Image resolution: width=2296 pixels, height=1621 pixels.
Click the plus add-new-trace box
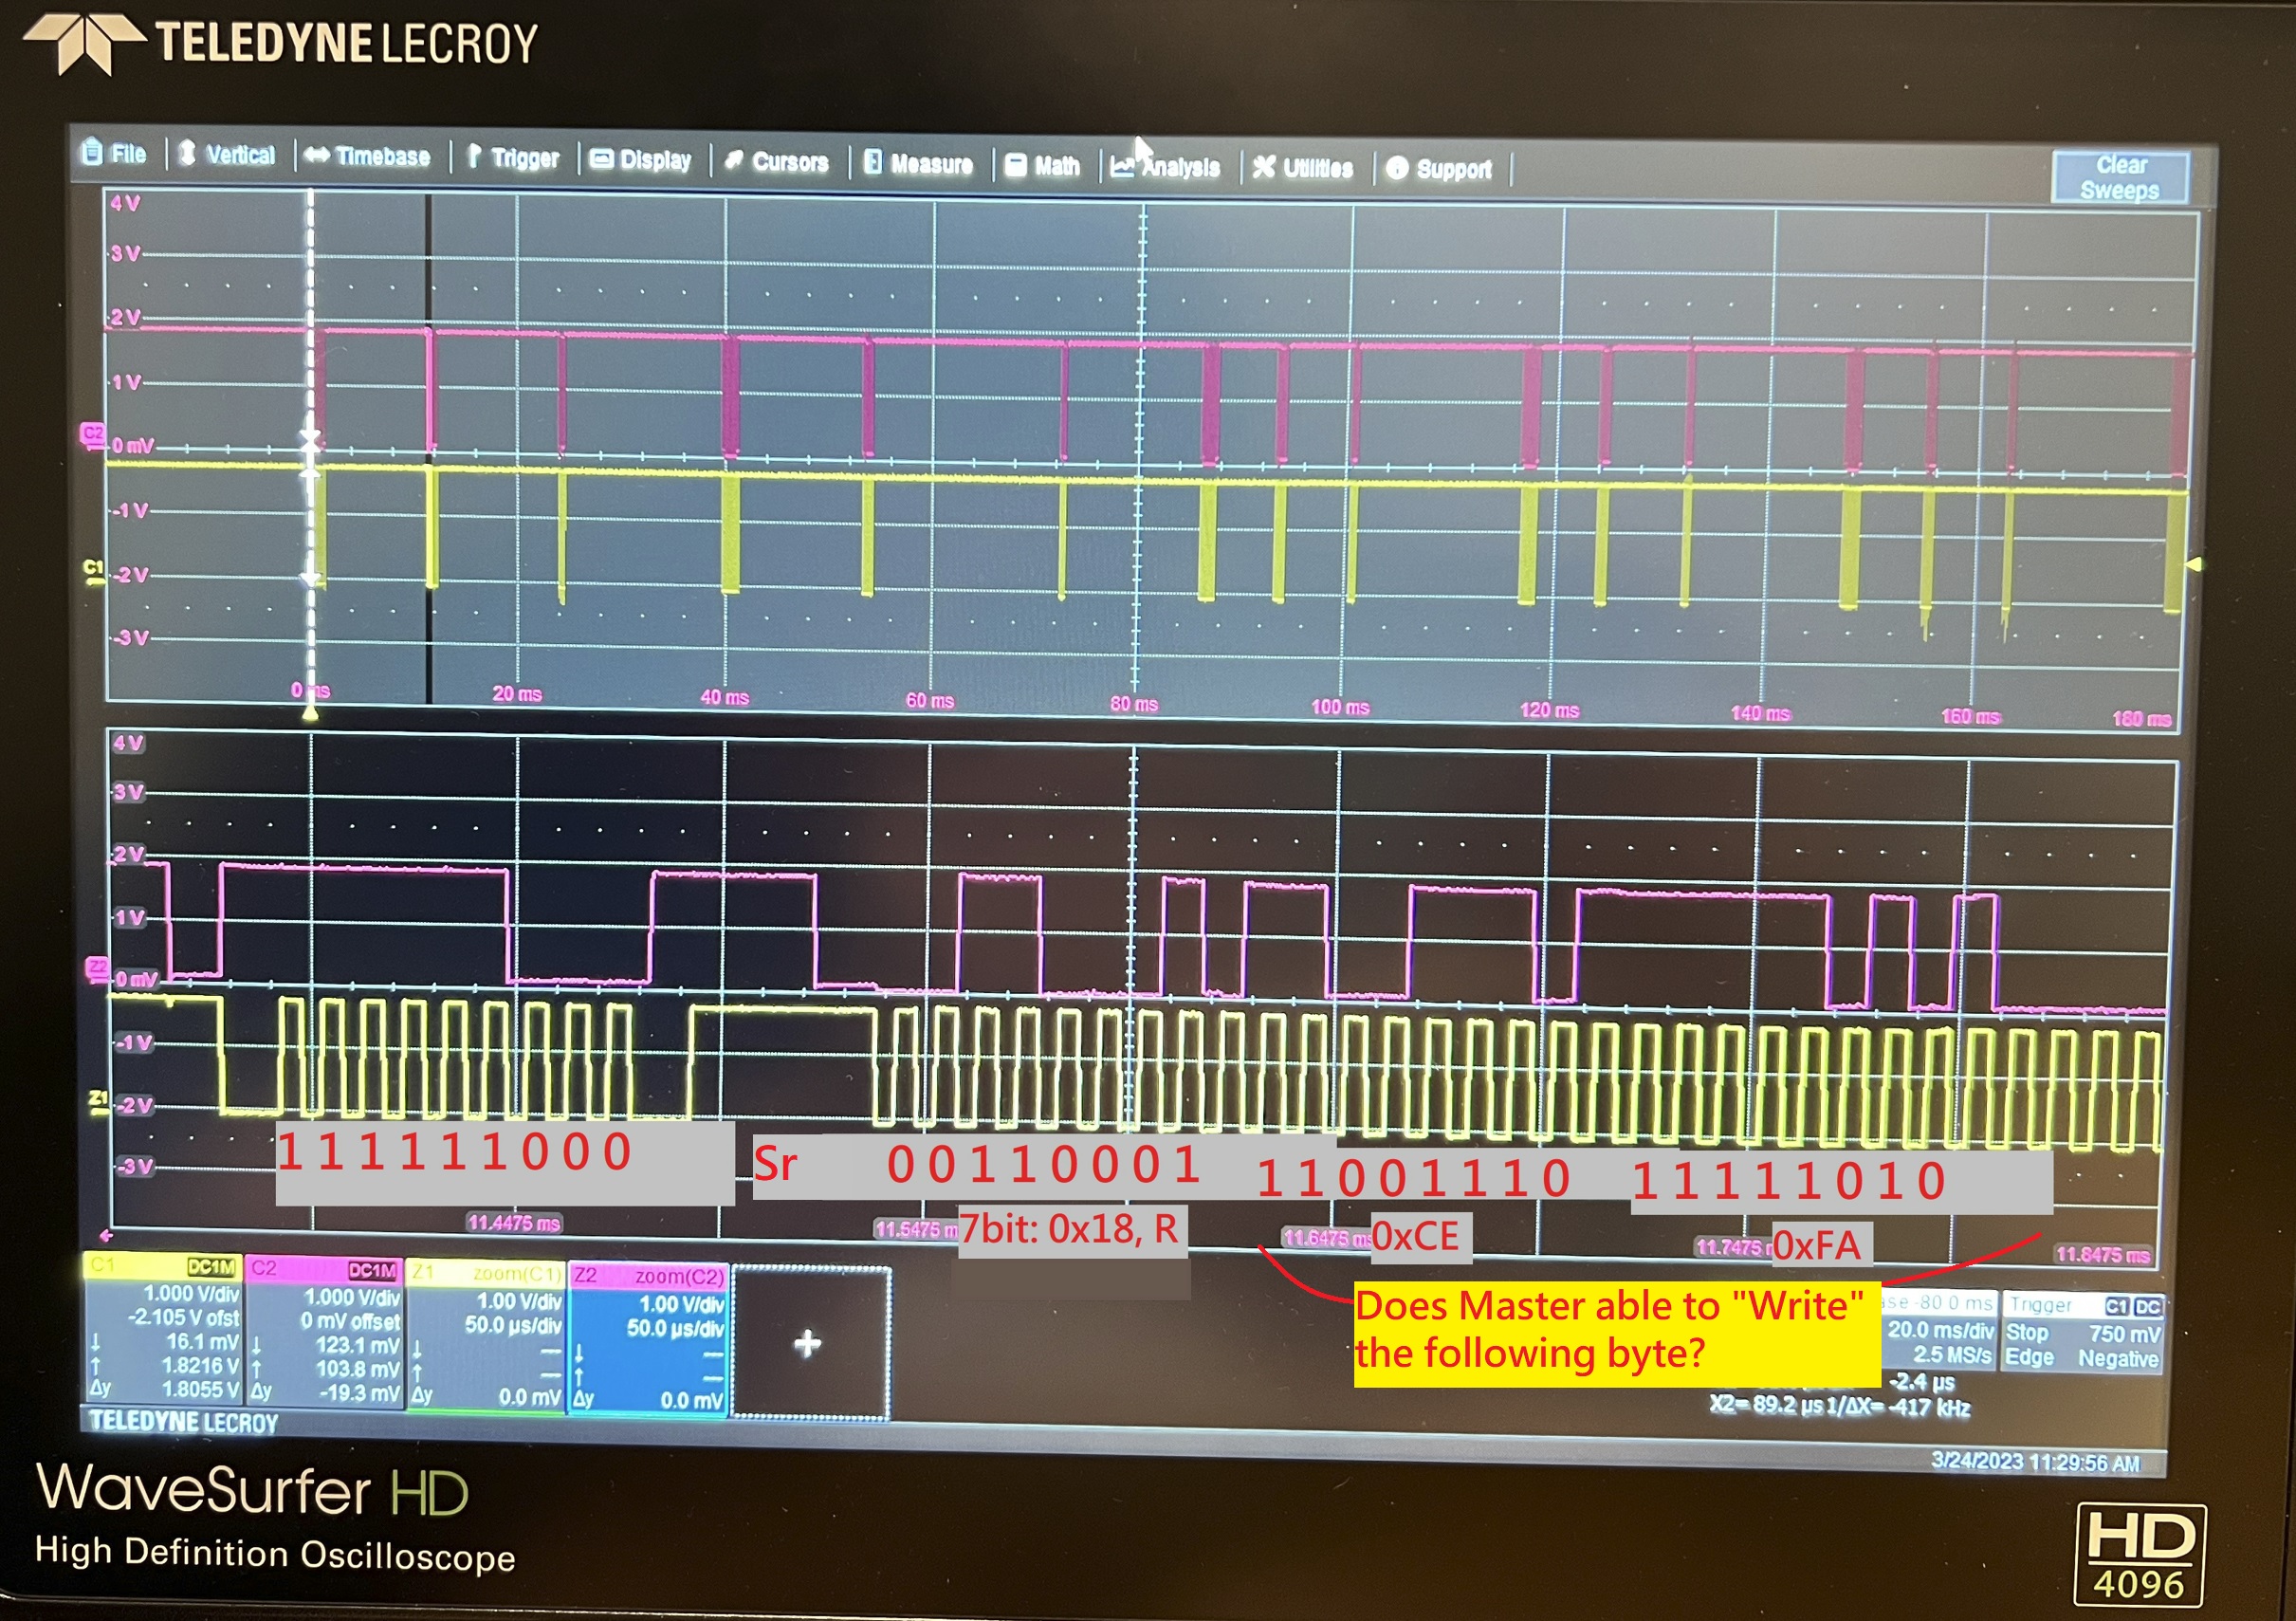click(809, 1343)
